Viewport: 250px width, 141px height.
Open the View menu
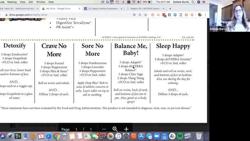click(23, 2)
